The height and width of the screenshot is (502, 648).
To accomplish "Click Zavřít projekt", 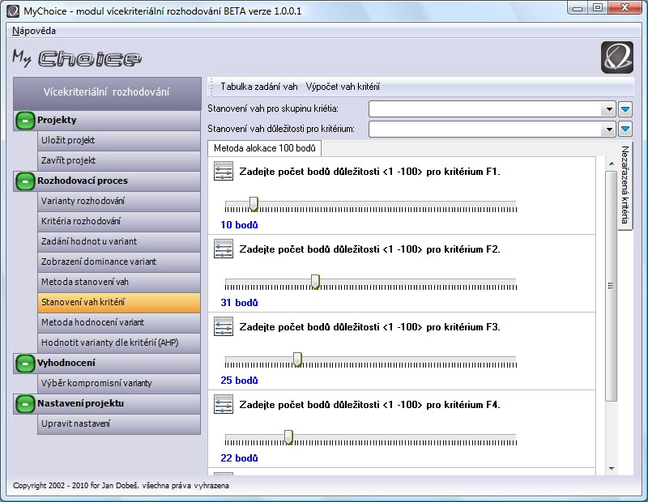I will [119, 160].
